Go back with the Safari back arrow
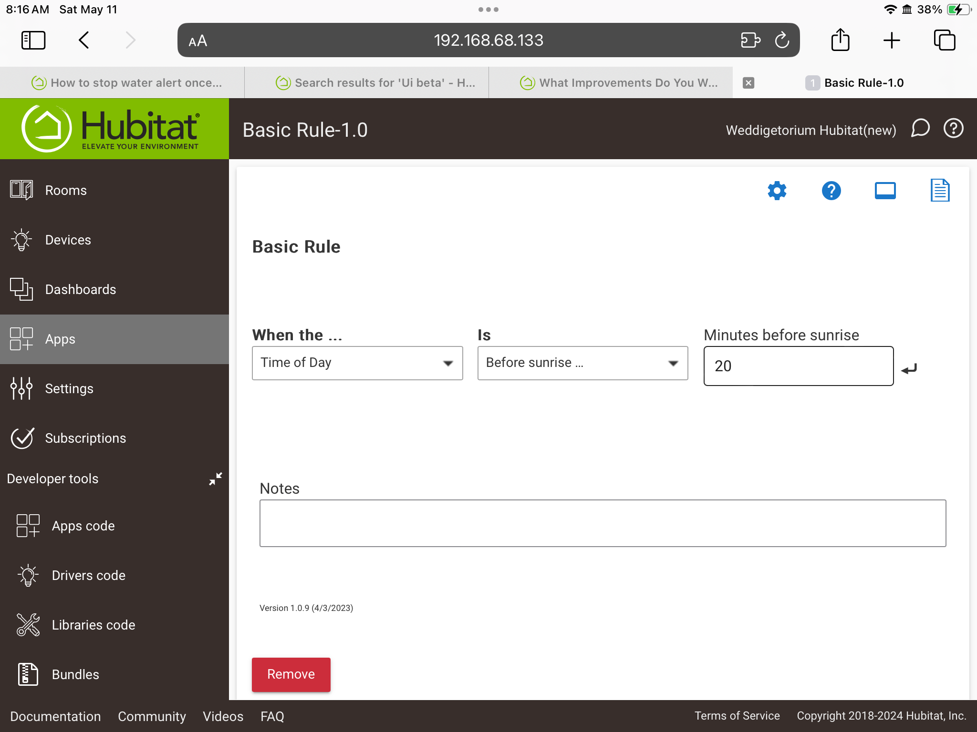Image resolution: width=977 pixels, height=732 pixels. coord(83,40)
